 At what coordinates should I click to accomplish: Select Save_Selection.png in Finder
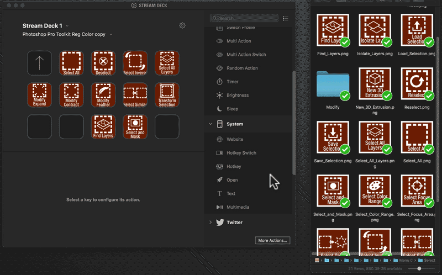coord(333,137)
